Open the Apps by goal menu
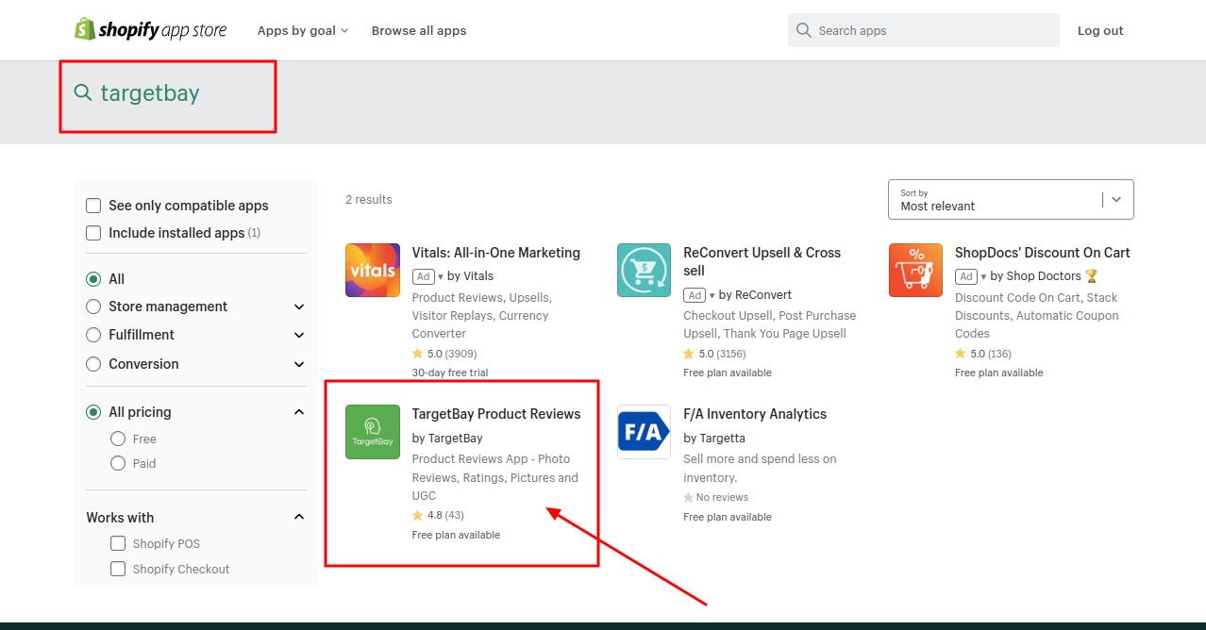 (x=303, y=30)
